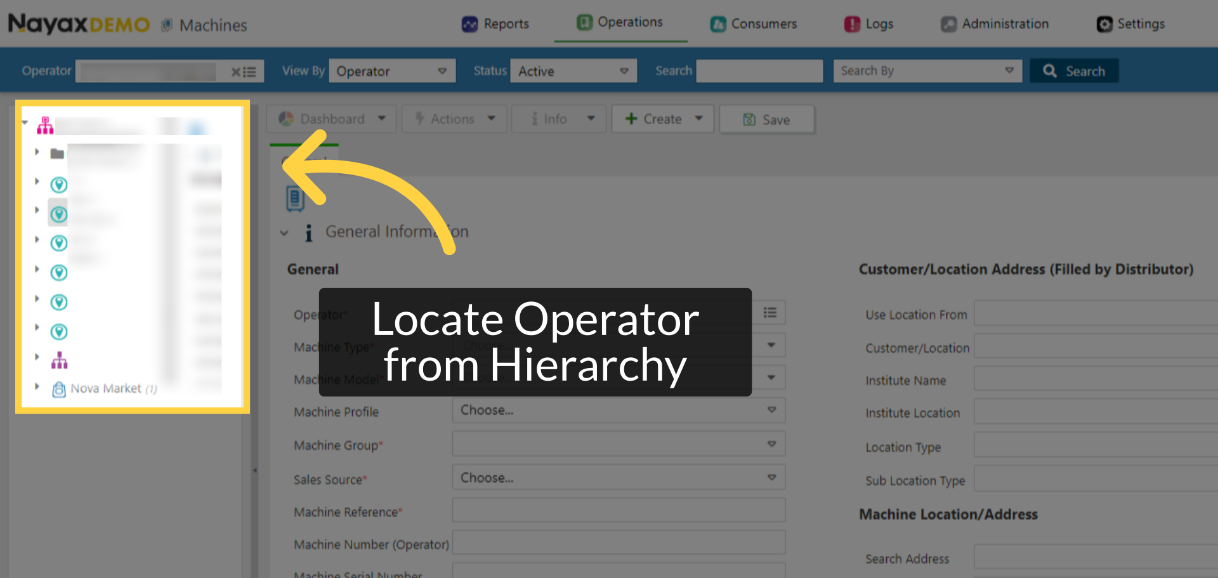1218x578 pixels.
Task: Click the tree panel collapse handle
Action: tap(255, 470)
